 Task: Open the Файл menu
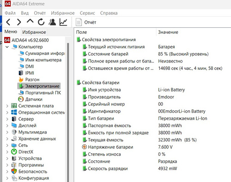[10, 13]
